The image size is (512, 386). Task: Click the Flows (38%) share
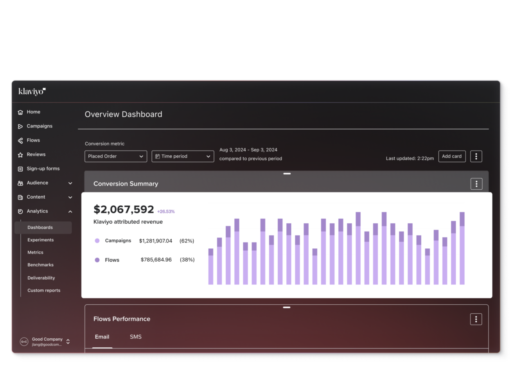tap(187, 260)
